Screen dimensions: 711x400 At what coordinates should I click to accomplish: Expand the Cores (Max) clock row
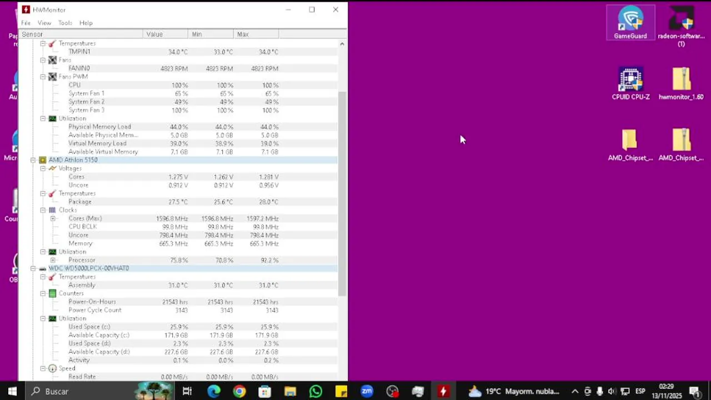(x=53, y=218)
